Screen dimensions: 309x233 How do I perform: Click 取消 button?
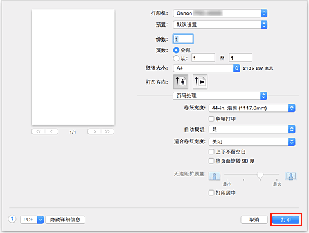[254, 220]
